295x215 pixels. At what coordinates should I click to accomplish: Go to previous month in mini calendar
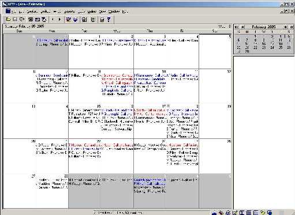pyautogui.click(x=242, y=27)
